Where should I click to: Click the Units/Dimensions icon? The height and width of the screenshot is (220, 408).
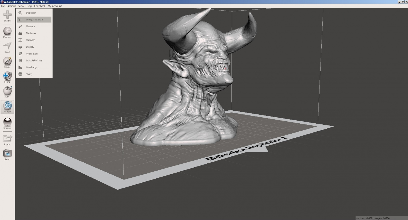point(20,20)
